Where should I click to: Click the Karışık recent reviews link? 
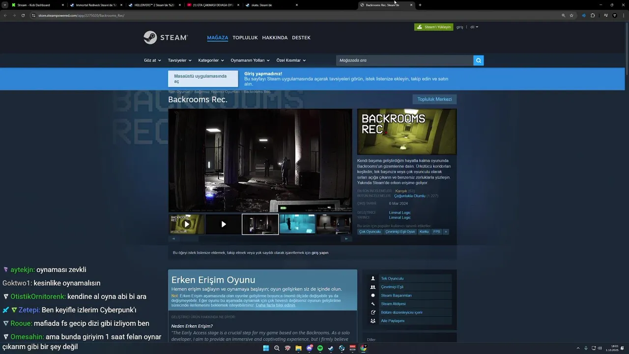pos(401,191)
